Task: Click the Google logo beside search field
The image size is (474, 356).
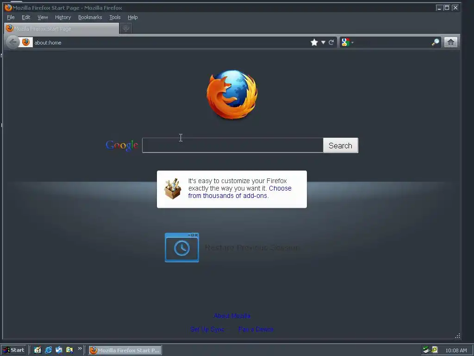Action: tap(122, 146)
